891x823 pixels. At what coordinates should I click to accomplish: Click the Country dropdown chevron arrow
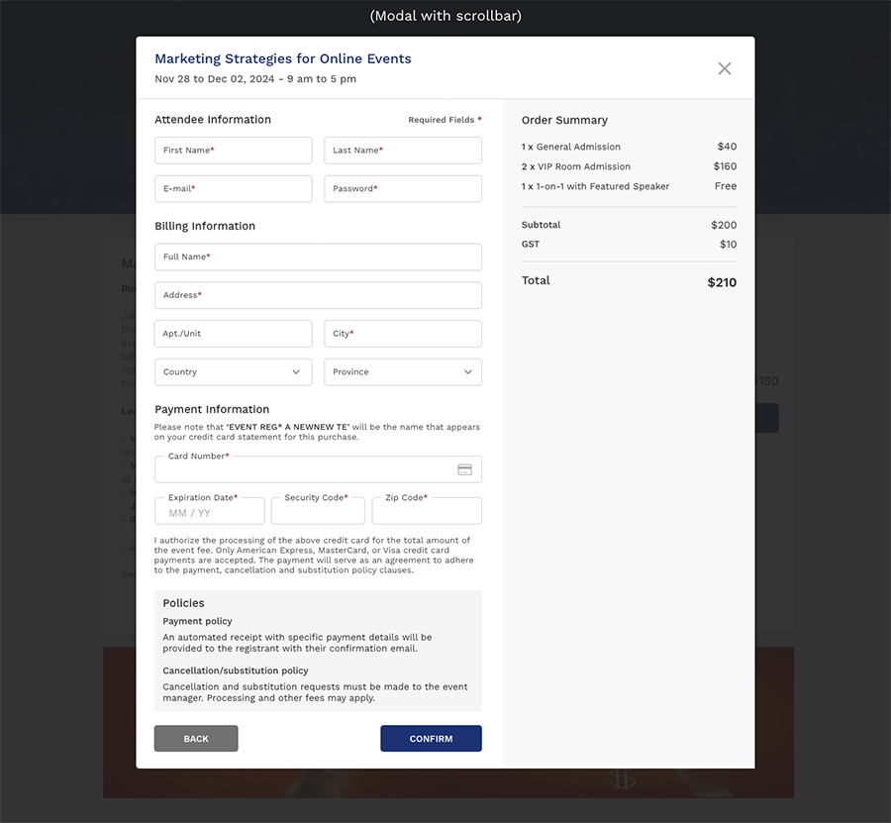tap(296, 372)
